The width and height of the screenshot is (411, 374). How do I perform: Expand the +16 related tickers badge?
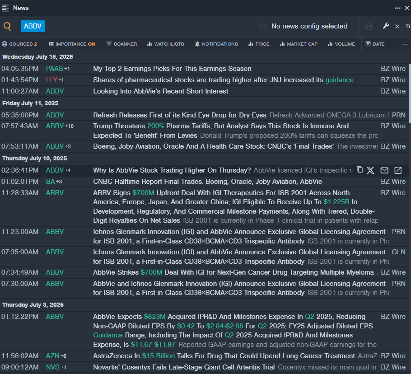(x=69, y=126)
